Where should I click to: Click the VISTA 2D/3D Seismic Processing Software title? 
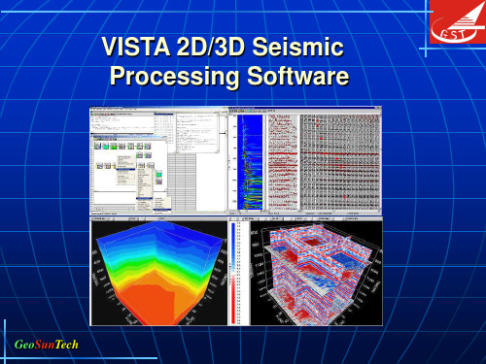click(226, 61)
